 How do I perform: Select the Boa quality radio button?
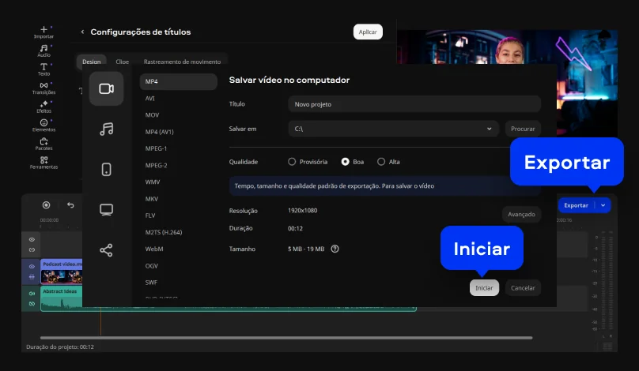point(345,162)
